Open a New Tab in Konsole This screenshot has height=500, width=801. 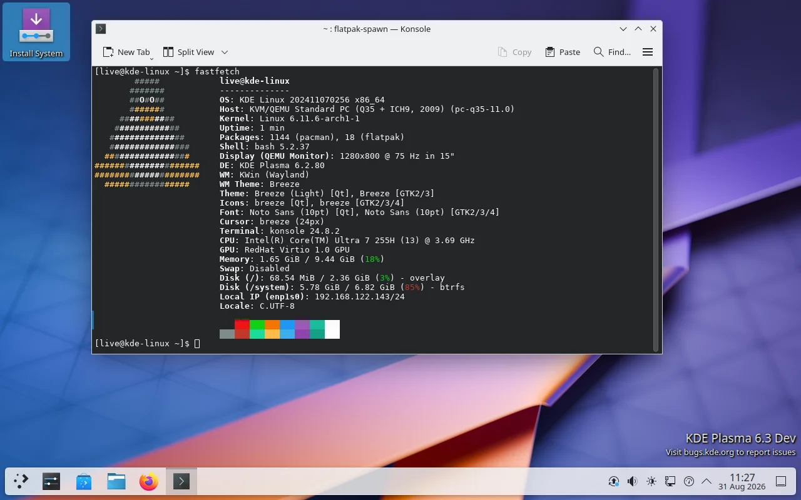(126, 52)
